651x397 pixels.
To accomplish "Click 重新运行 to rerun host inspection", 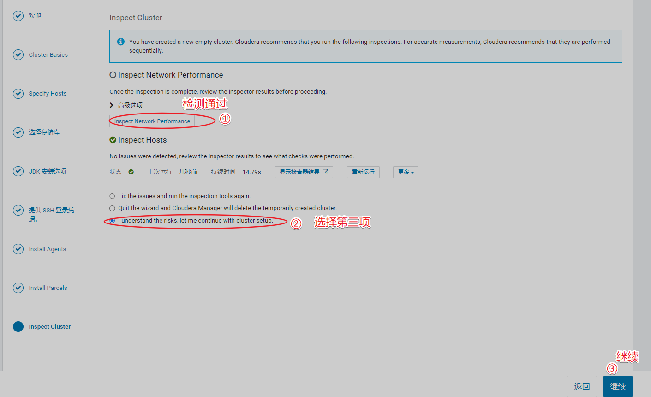I will [363, 172].
